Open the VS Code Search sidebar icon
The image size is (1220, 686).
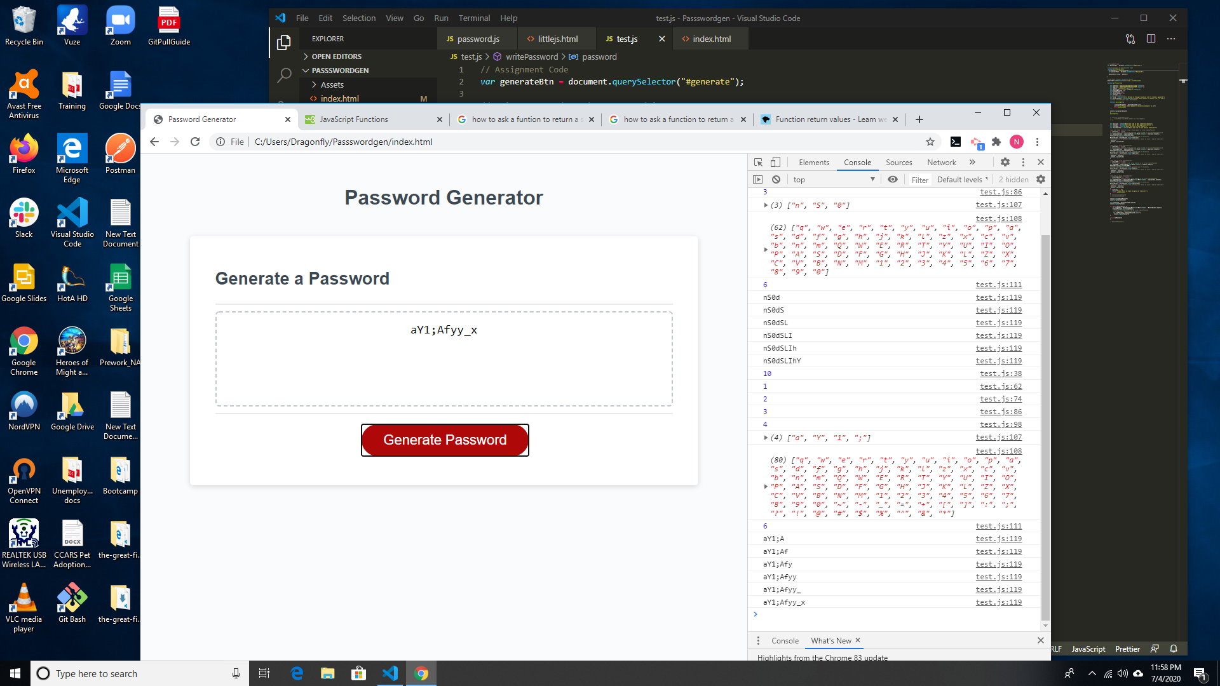[x=284, y=75]
